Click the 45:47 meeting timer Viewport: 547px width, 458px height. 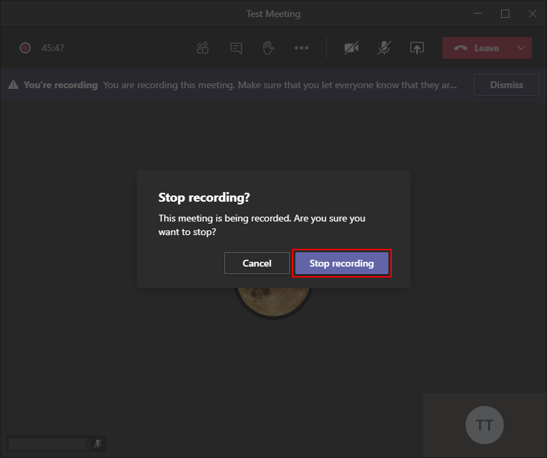click(53, 48)
